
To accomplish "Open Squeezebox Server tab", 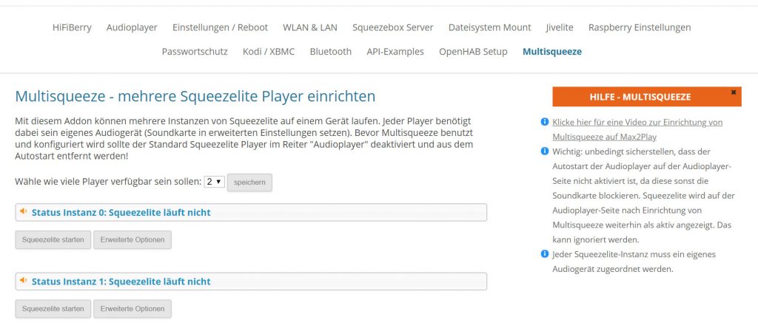I will 393,27.
